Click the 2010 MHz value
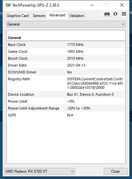132x179 pixels. click(75, 58)
